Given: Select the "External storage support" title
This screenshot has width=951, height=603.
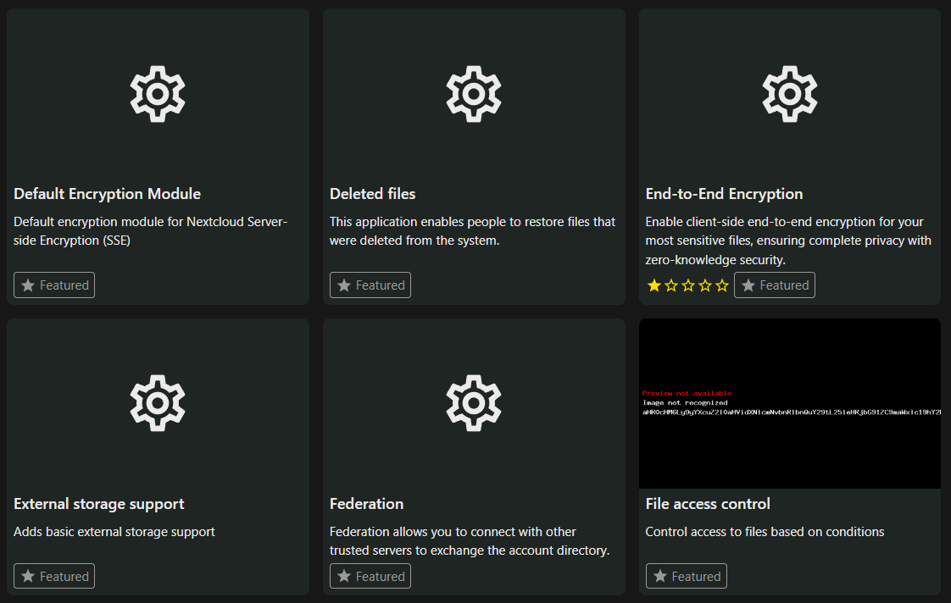Looking at the screenshot, I should (x=99, y=504).
